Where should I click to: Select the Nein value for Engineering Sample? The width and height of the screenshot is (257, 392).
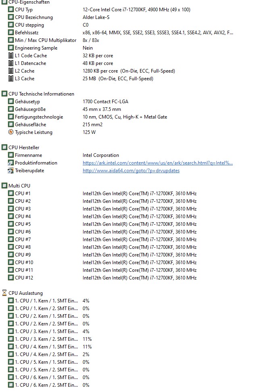click(x=88, y=48)
